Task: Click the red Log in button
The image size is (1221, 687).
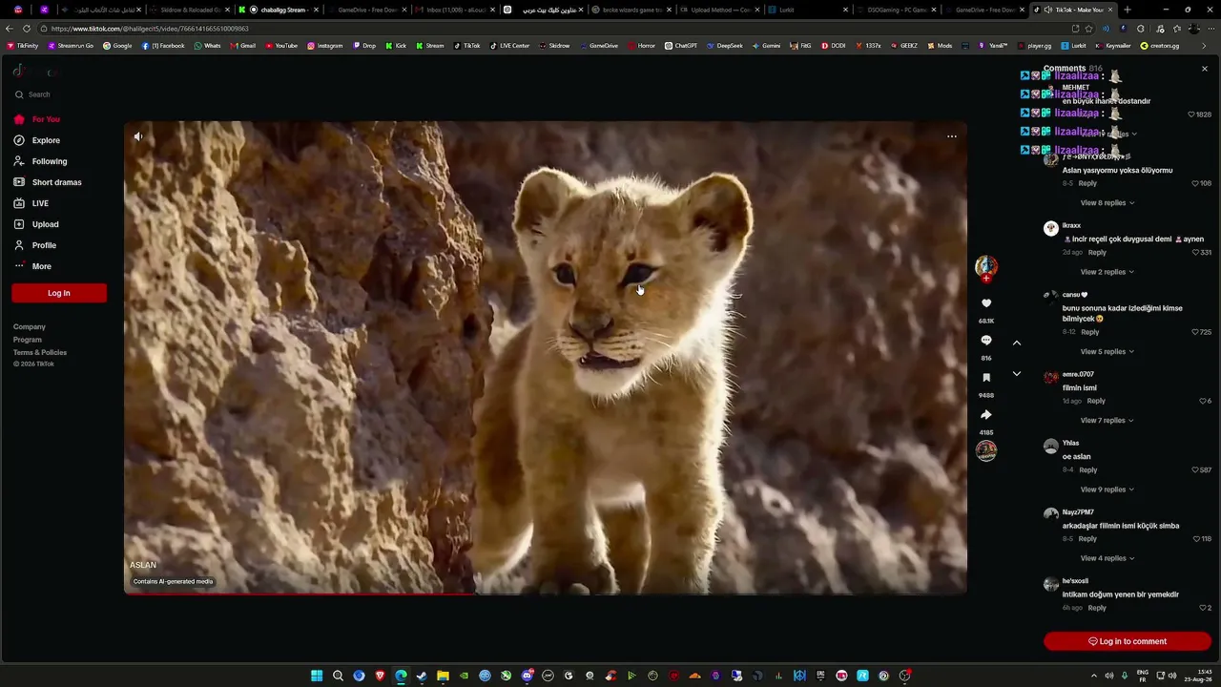Action: pos(59,293)
